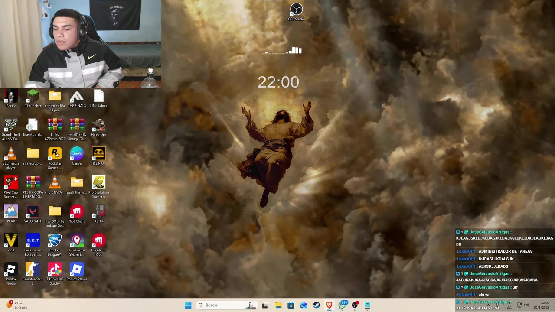Select the PES 6 - COPA LIBERTADO... archive
Screen dimensions: 555x312
(x=33, y=188)
